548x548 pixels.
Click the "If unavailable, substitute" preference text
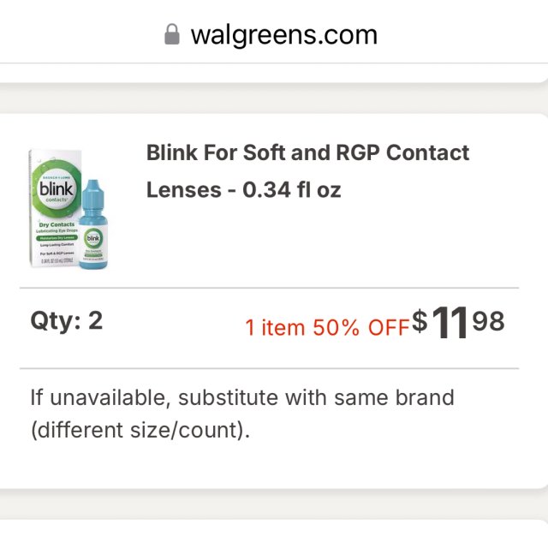[x=242, y=398]
